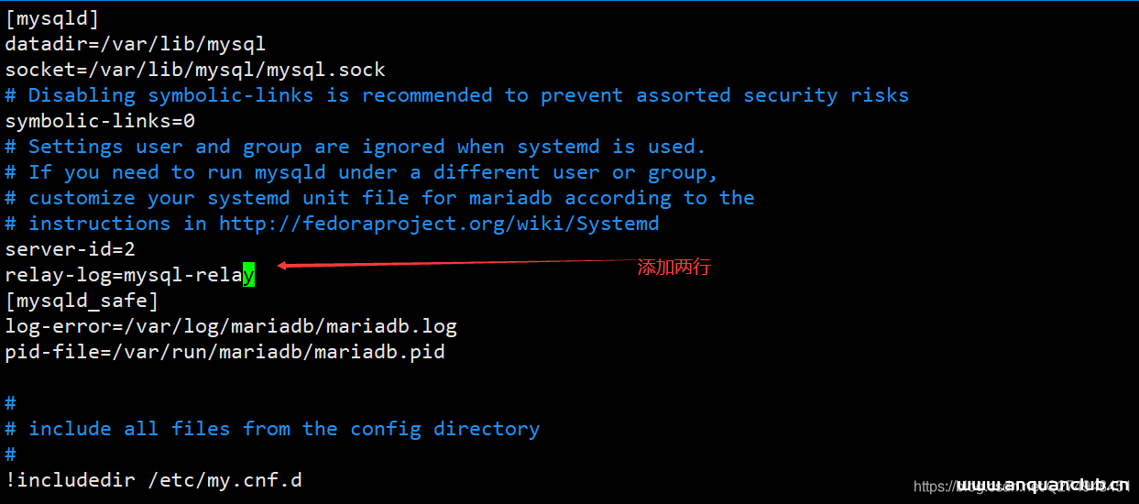Click the log-error mariadb.log path line

231,326
